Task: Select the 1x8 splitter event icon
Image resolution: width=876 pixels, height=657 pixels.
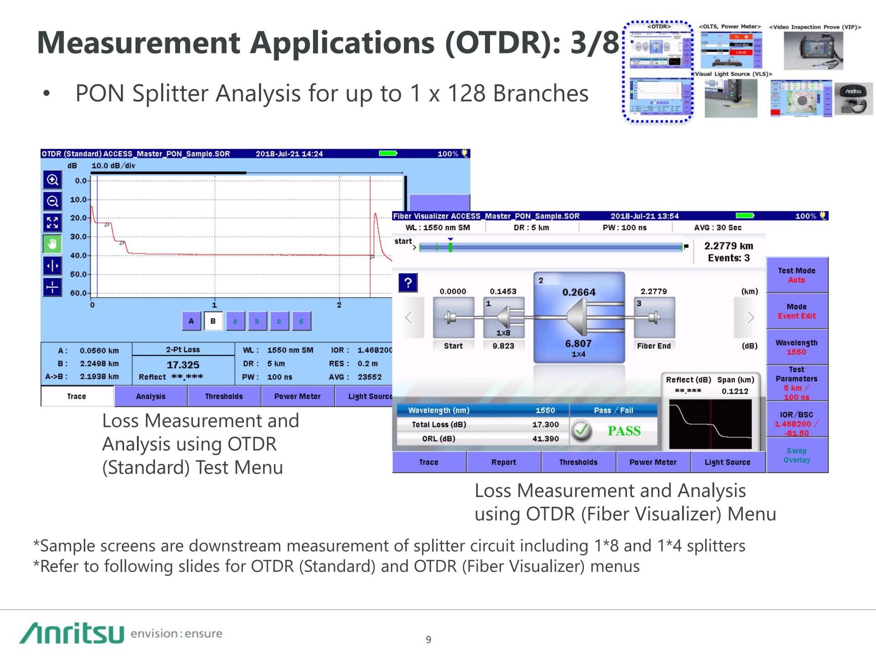Action: (x=503, y=318)
